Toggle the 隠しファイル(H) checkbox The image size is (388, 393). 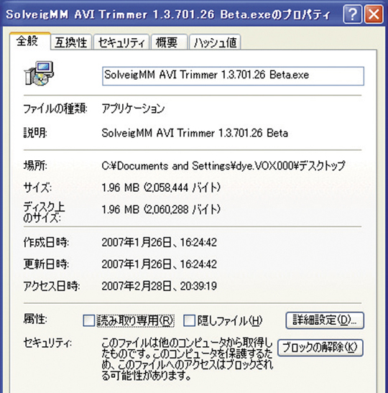point(190,320)
